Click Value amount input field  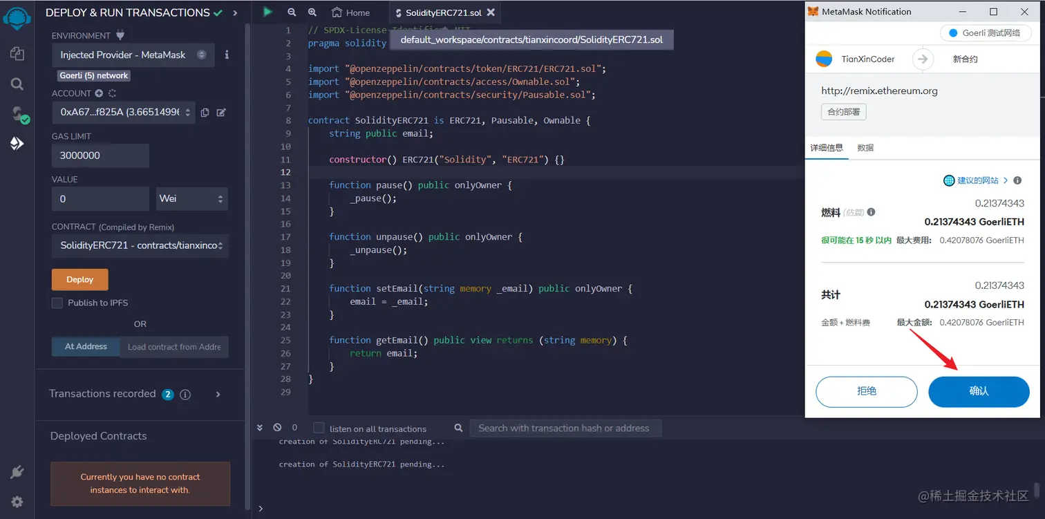100,198
